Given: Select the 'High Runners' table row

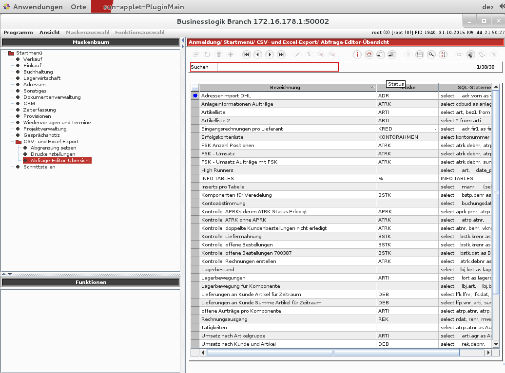Looking at the screenshot, I should click(341, 170).
